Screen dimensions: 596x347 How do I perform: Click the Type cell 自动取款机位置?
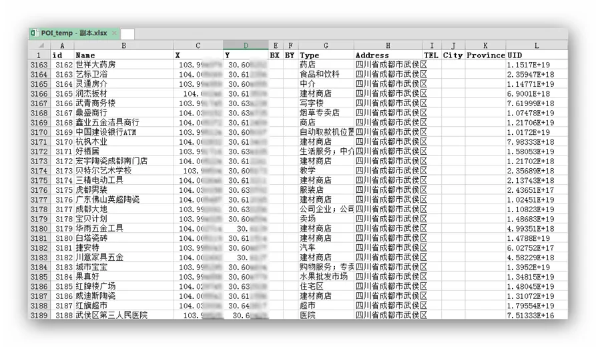(x=326, y=132)
